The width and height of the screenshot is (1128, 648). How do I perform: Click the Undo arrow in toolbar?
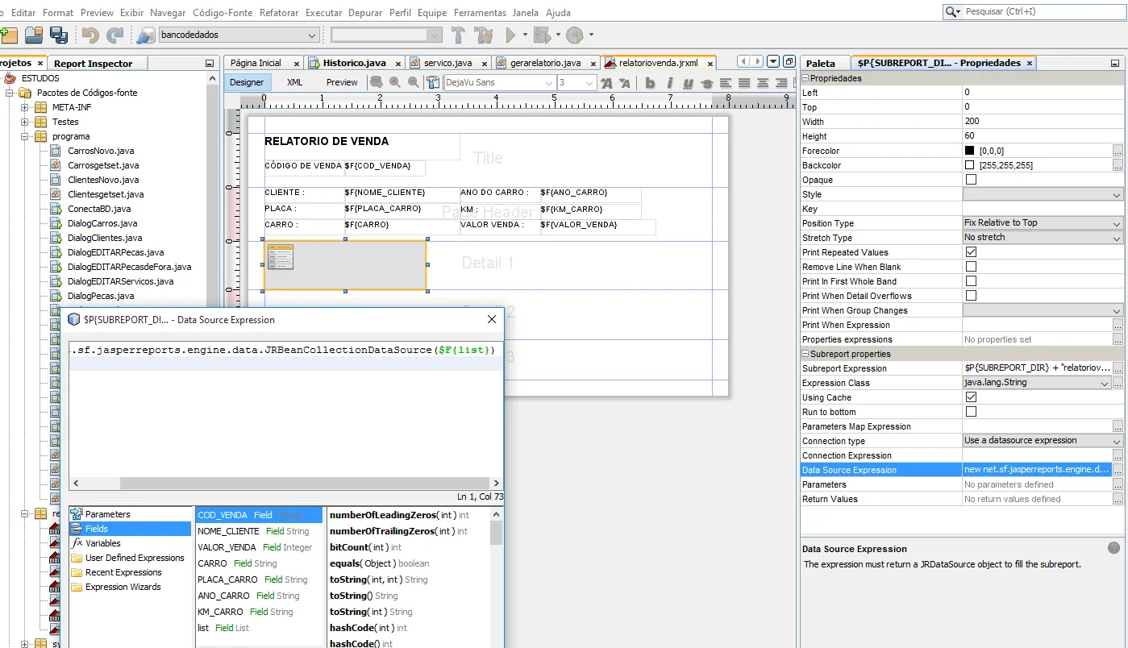click(x=90, y=35)
